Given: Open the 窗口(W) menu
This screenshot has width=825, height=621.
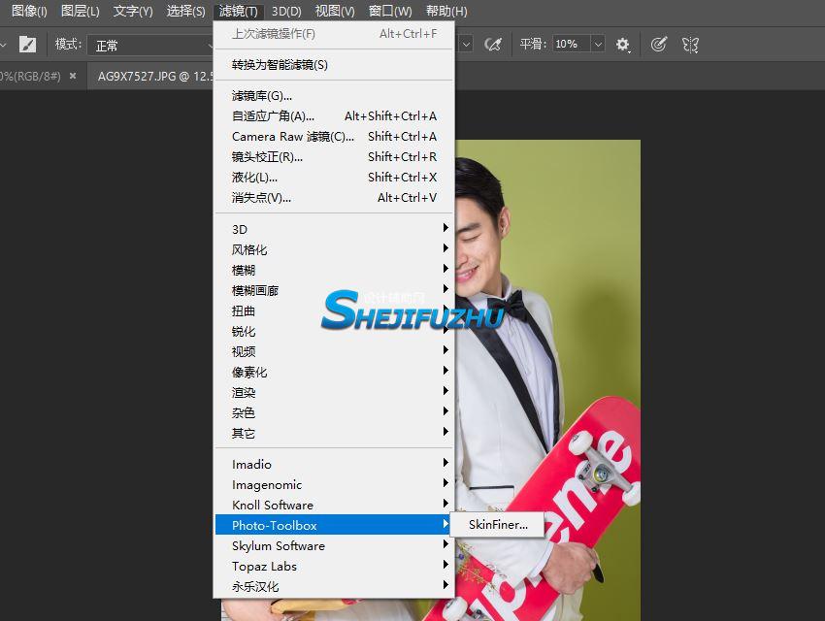Looking at the screenshot, I should 390,11.
